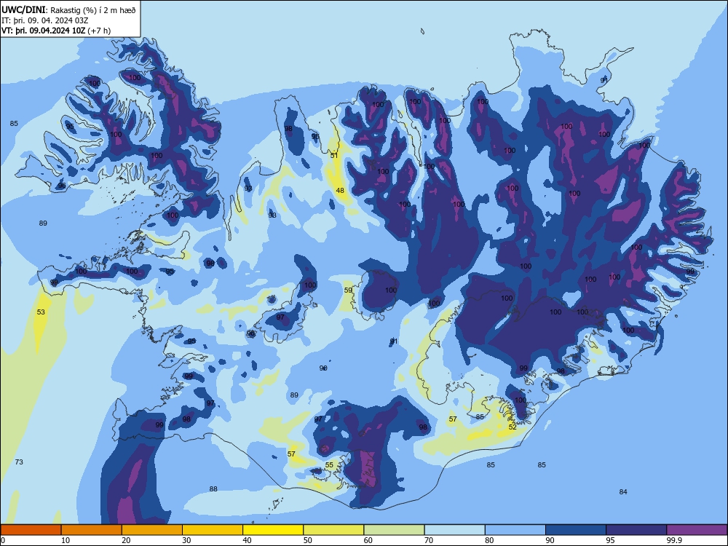Click the humidity value '52' on the map
Viewport: 728px width, 546px height.
(513, 427)
